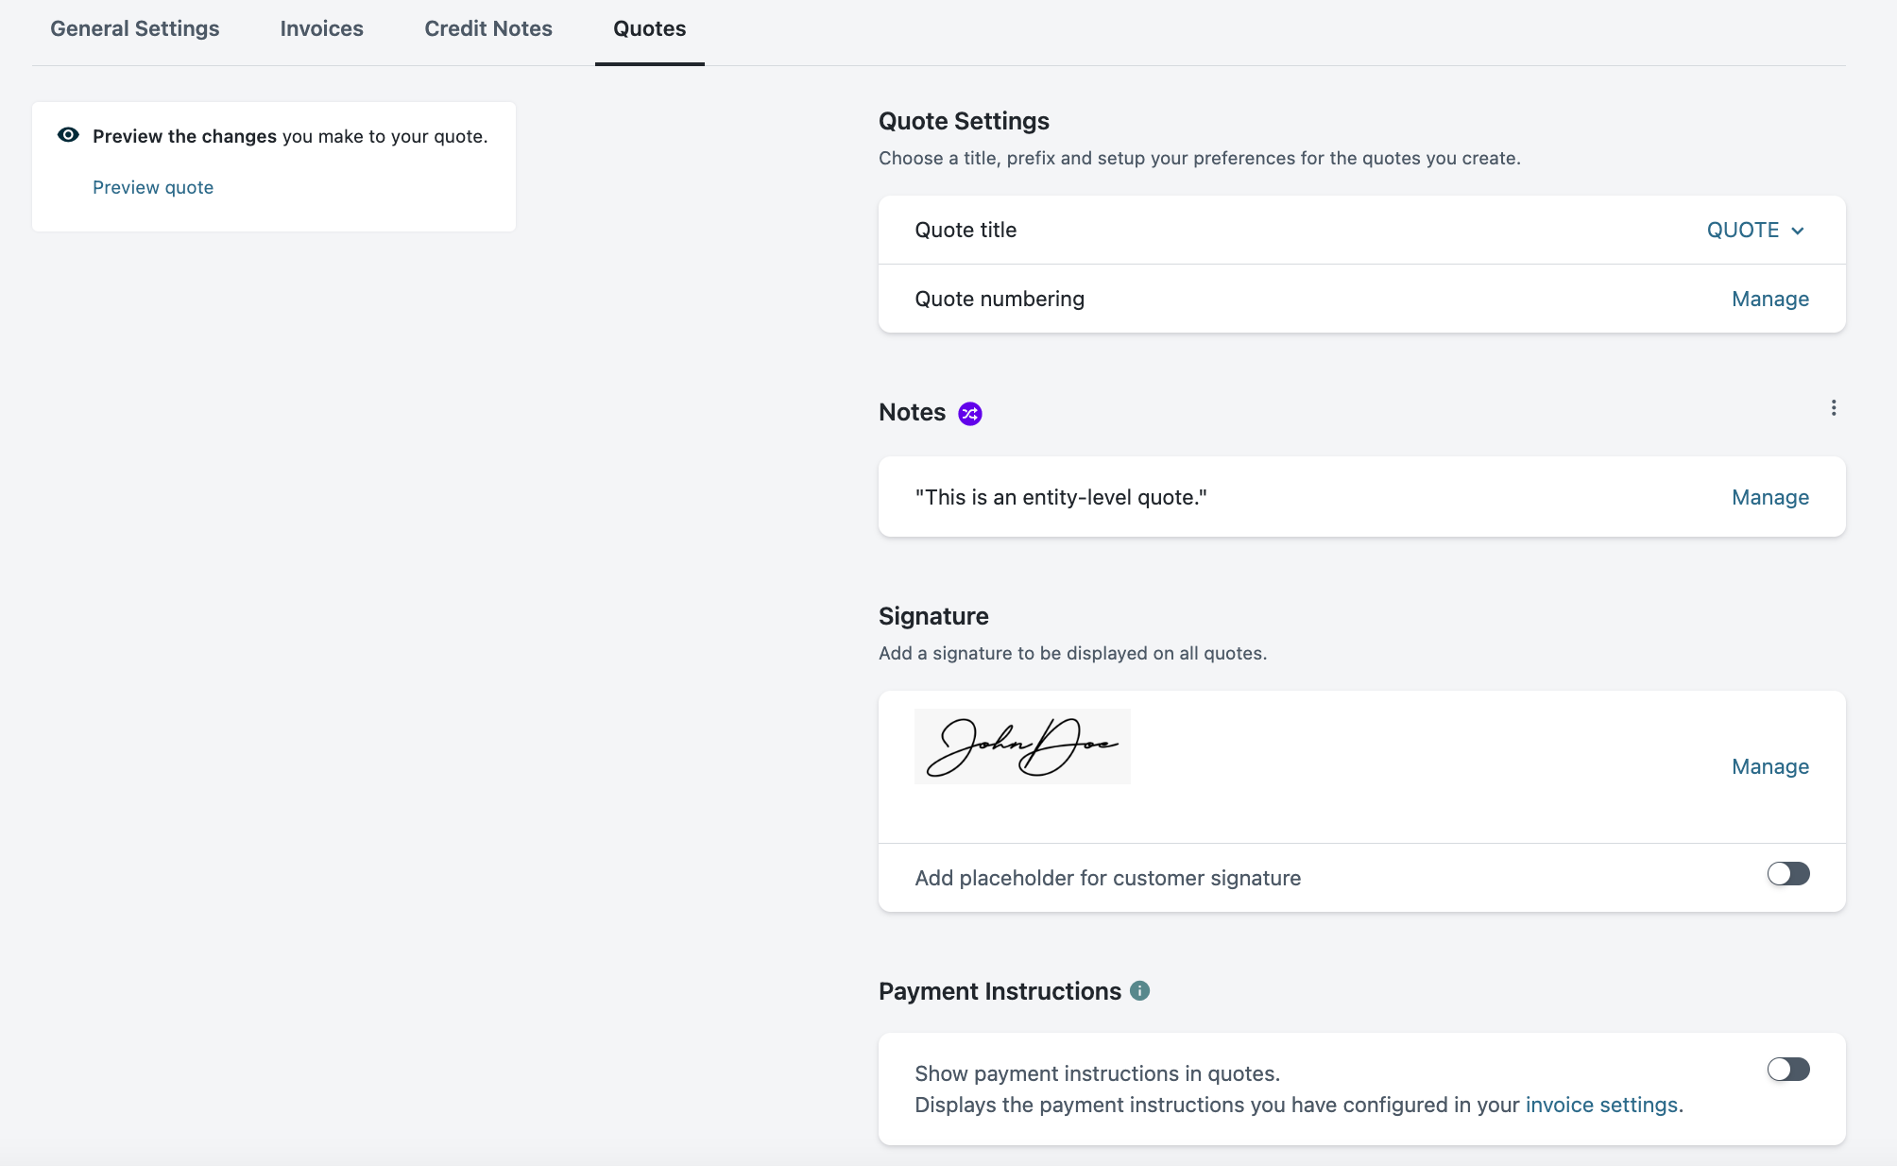The height and width of the screenshot is (1166, 1897).
Task: Go to the Credit Notes tab
Action: (488, 29)
